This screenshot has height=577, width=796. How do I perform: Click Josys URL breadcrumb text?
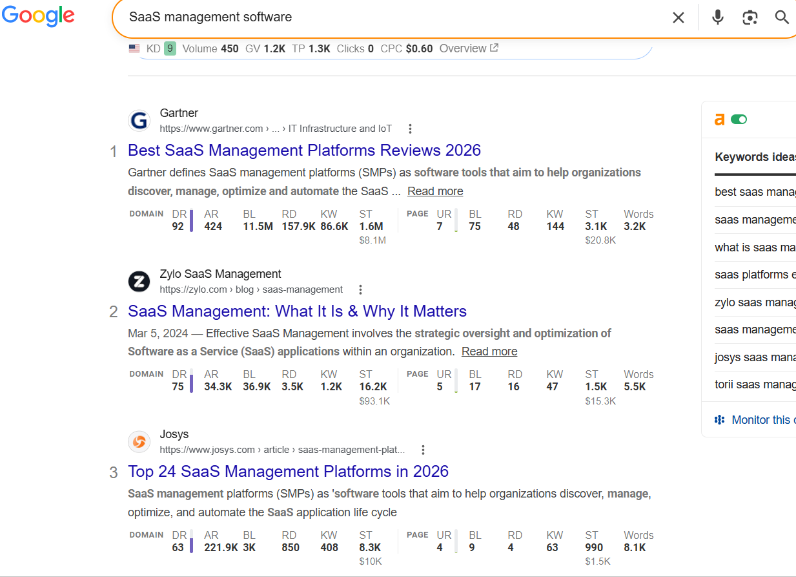coord(282,450)
